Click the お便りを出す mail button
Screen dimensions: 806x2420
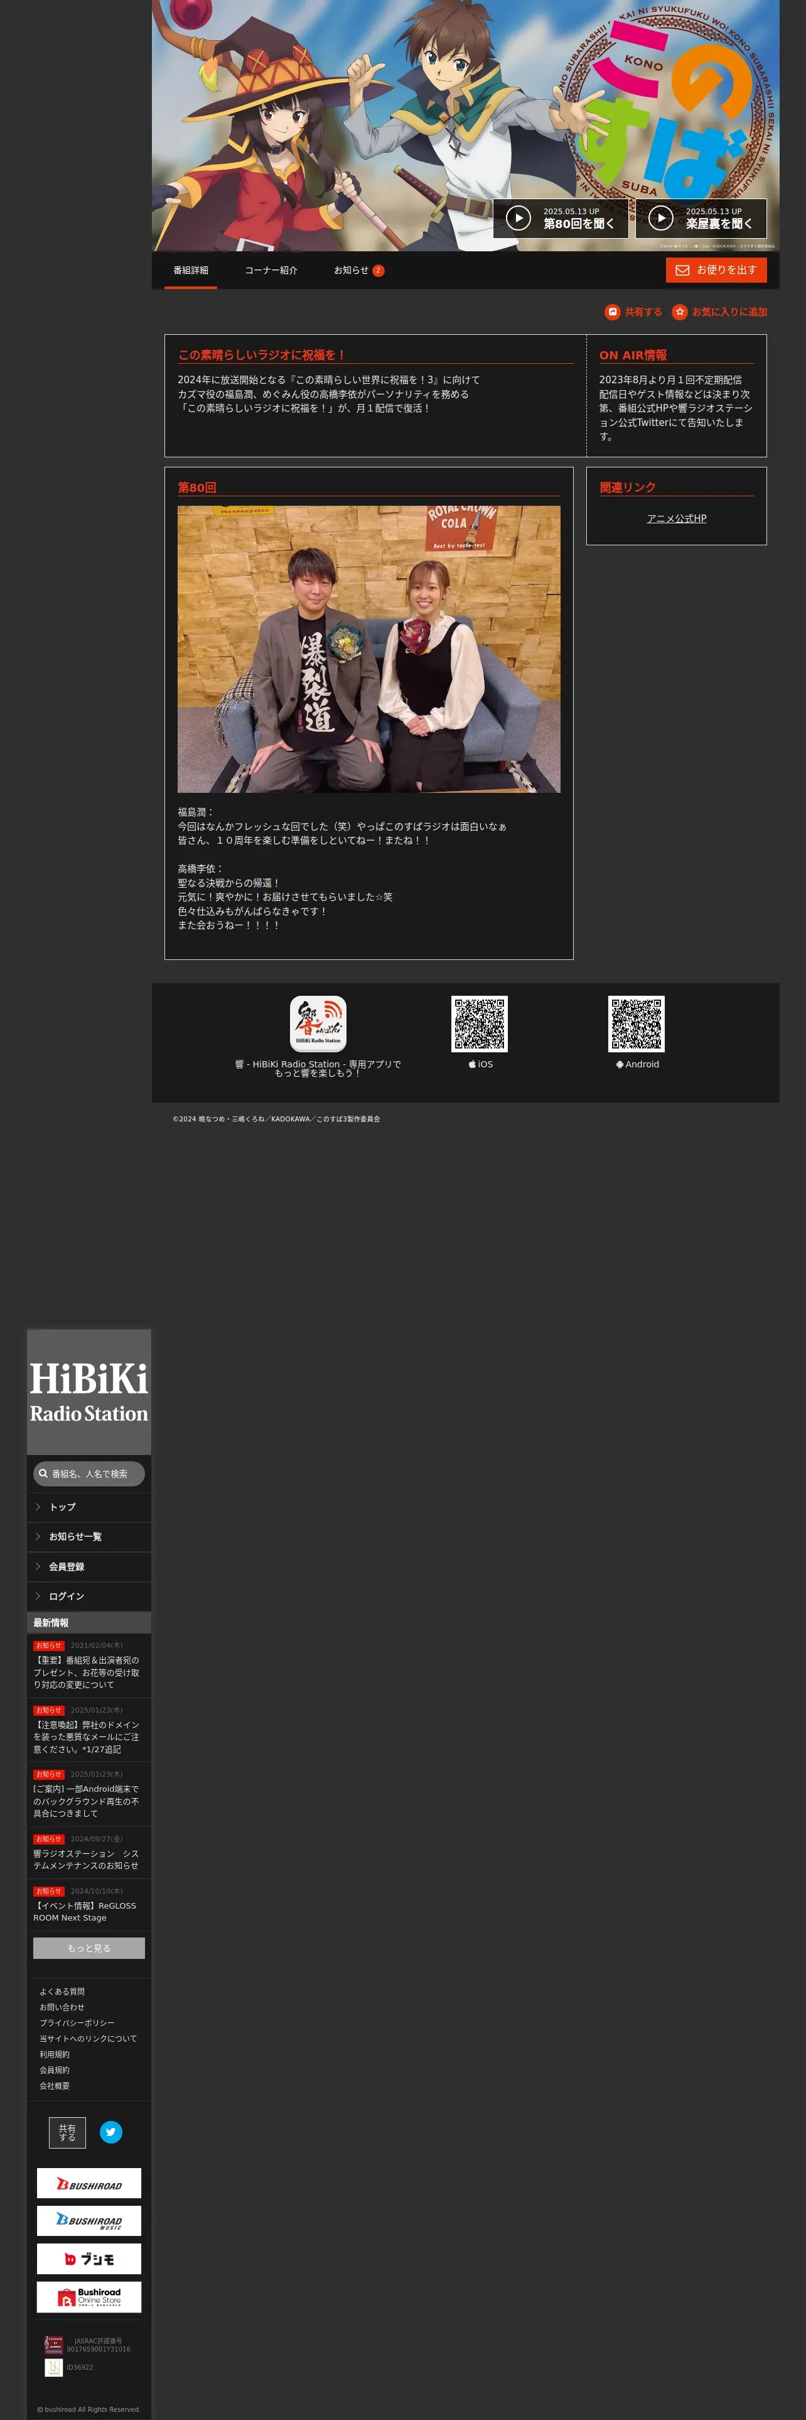click(x=716, y=270)
